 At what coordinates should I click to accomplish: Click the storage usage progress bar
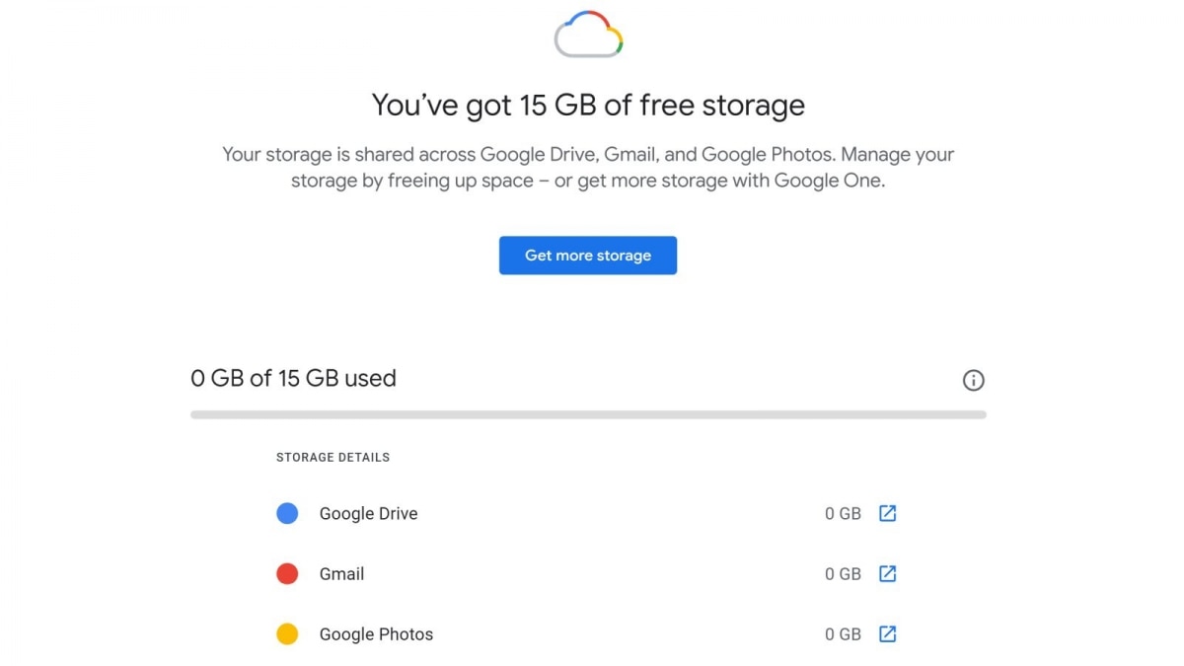[588, 414]
